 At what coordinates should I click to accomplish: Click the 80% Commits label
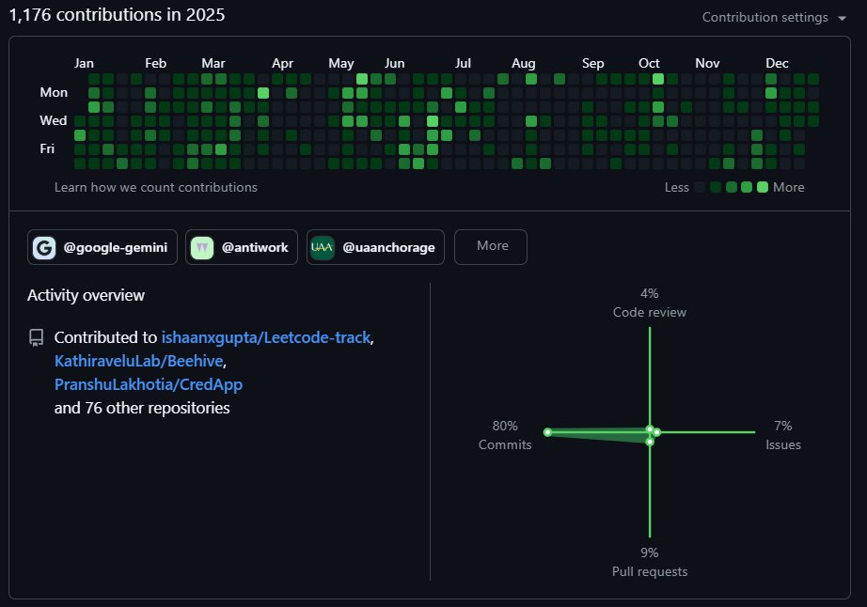(x=505, y=435)
